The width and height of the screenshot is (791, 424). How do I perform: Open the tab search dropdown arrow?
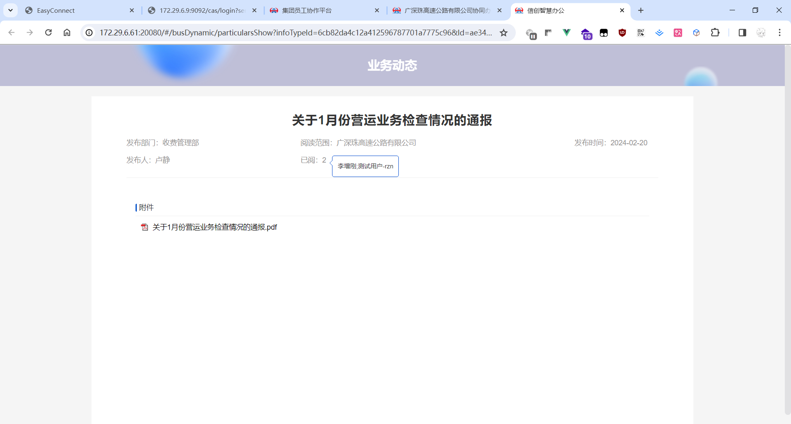point(10,10)
